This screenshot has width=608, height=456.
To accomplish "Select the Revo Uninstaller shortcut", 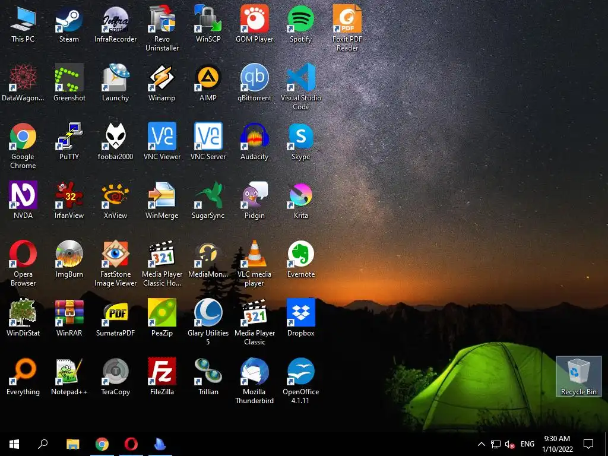I will 162,28.
